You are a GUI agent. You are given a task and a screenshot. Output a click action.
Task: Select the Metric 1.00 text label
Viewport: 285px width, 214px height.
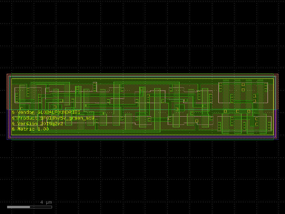[30, 129]
